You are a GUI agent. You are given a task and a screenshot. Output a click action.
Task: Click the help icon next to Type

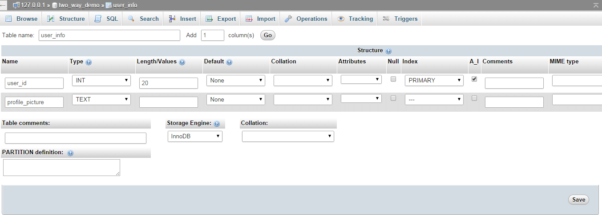click(89, 62)
